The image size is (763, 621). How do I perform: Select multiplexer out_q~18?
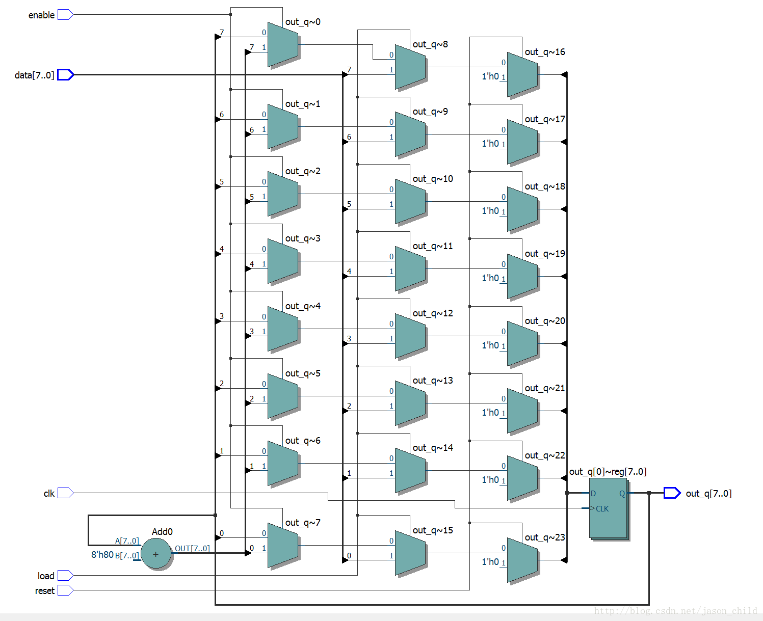point(522,209)
